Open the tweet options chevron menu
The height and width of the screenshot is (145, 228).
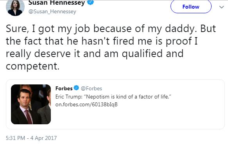click(x=221, y=7)
